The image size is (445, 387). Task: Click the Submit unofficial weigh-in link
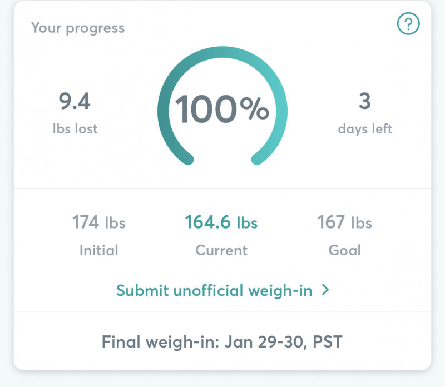214,290
